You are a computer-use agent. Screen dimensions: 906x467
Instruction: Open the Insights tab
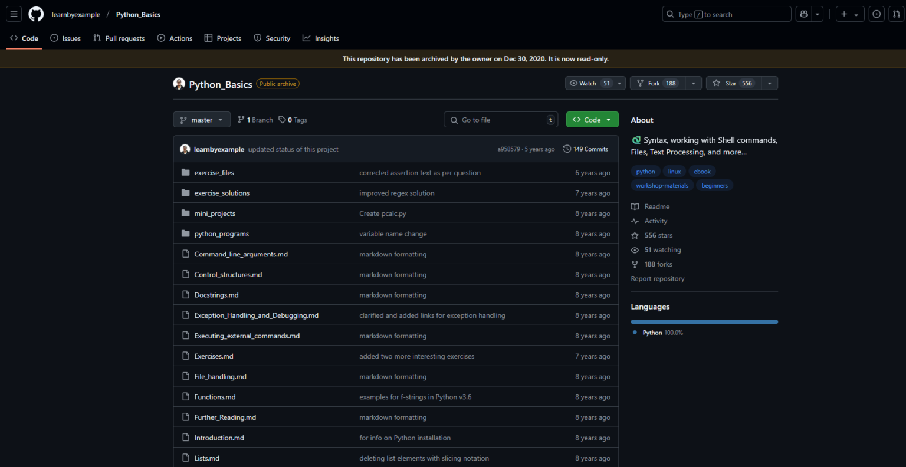click(321, 38)
